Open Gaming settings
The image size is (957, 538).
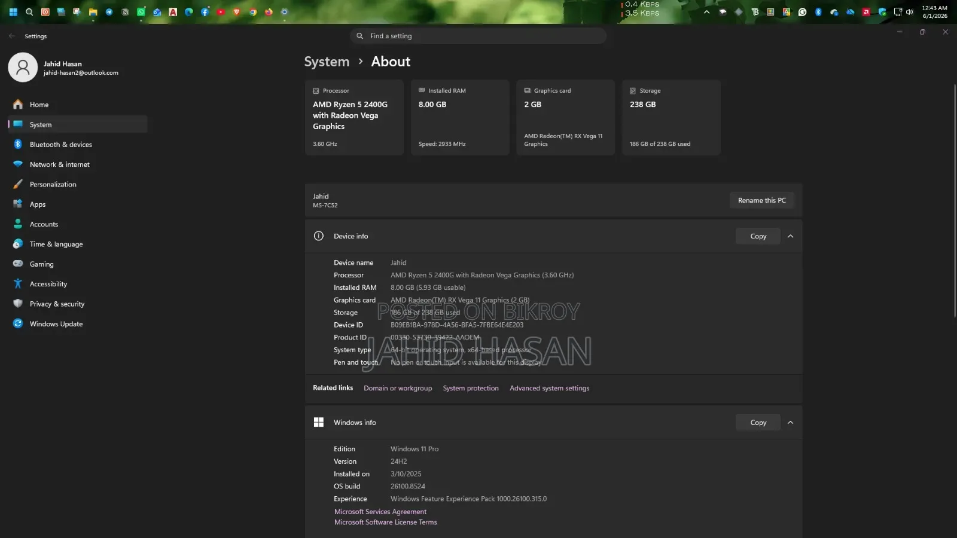click(78, 264)
